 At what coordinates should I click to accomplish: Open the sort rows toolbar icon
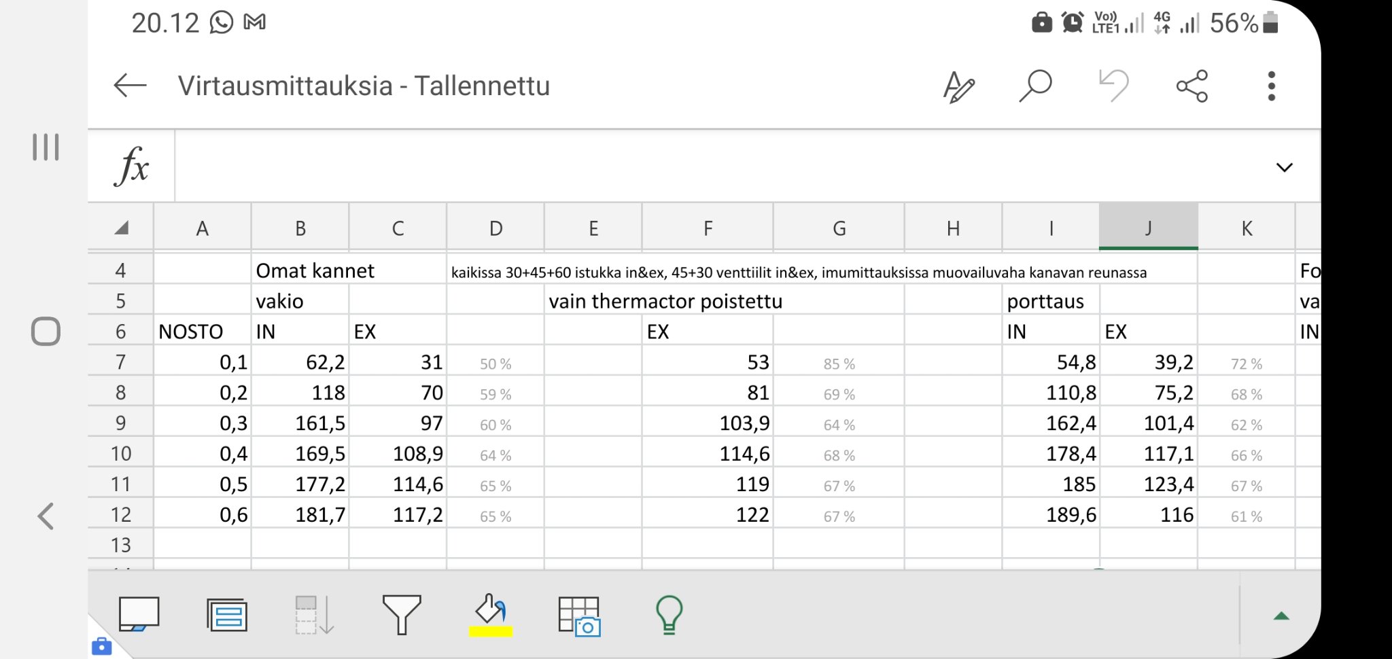314,615
